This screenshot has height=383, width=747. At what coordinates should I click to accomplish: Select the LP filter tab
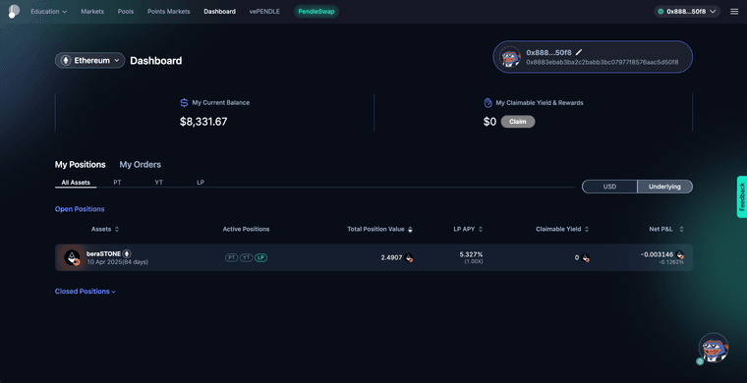201,183
